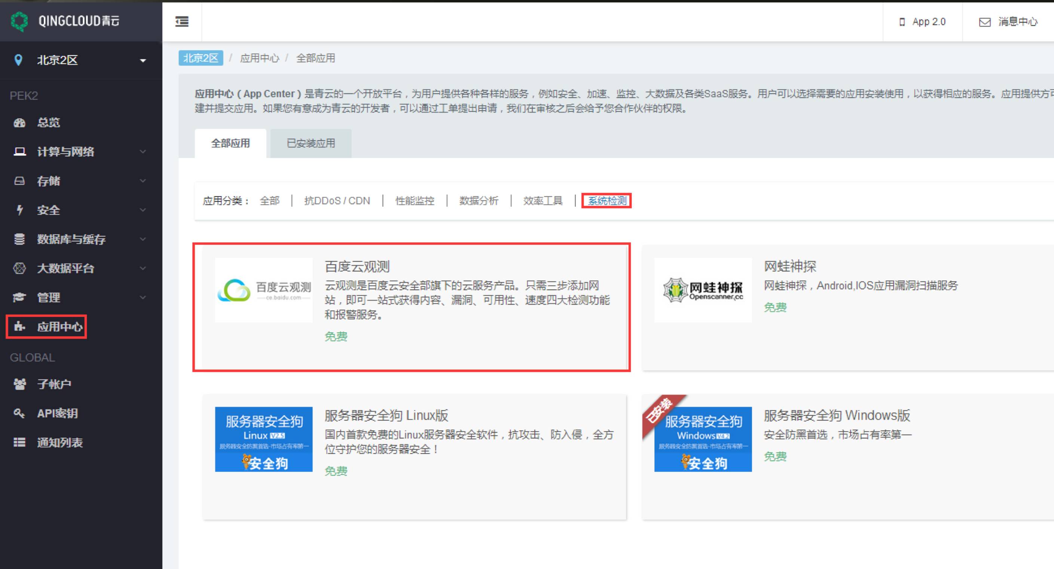
Task: Open the 服务器安全狗 Linux logo thumbnail
Action: pos(264,439)
